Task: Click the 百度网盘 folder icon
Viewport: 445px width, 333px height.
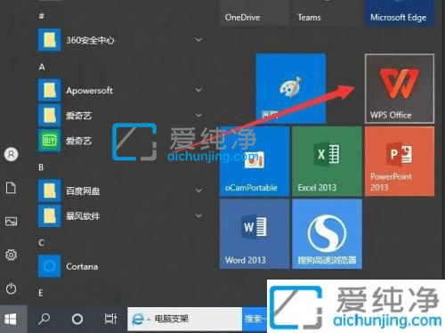Action: click(50, 191)
